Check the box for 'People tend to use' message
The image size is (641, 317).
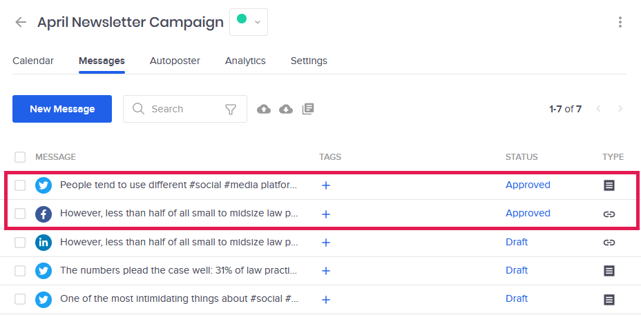point(19,185)
